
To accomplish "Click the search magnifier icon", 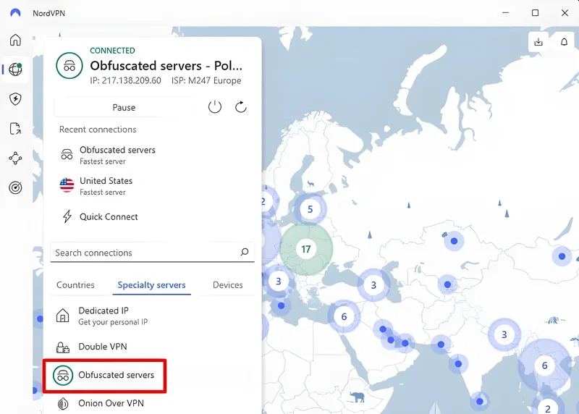I will (245, 253).
